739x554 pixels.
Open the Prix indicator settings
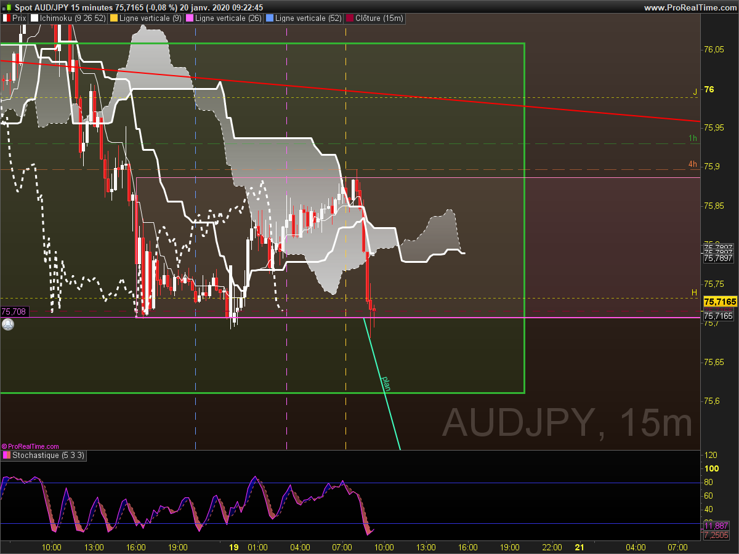point(15,18)
